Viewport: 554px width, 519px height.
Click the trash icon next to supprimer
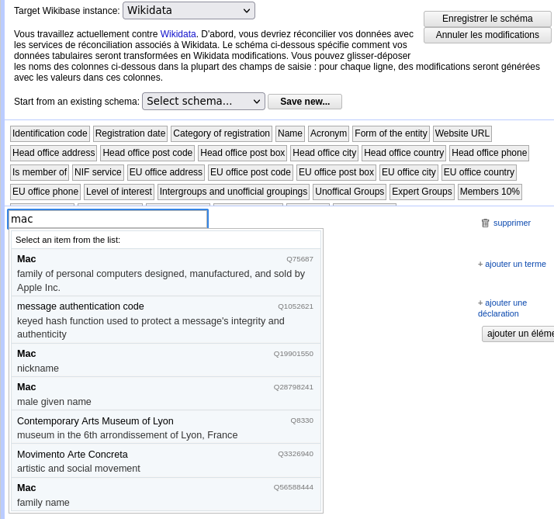[485, 223]
